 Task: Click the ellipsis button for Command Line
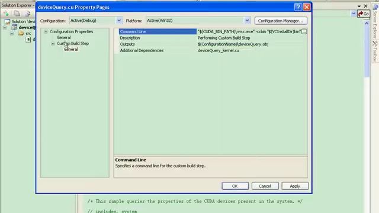coord(304,31)
